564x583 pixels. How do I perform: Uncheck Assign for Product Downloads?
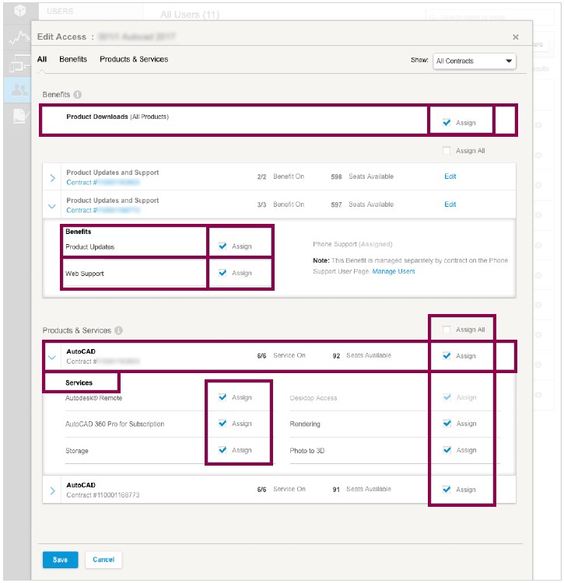[447, 122]
